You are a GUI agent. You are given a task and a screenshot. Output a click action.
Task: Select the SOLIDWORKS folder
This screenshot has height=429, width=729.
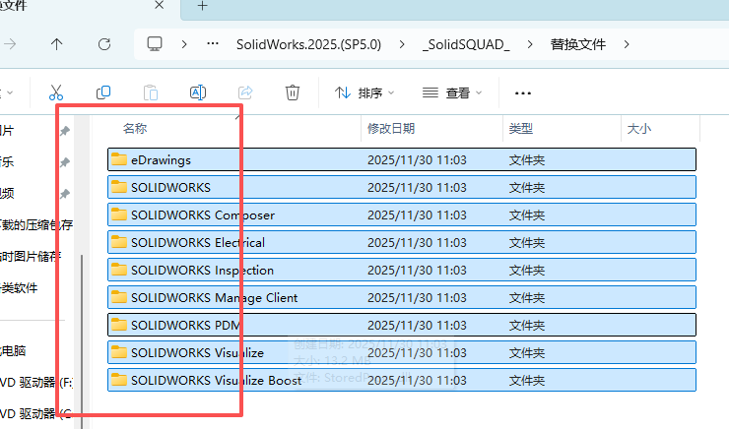[x=402, y=187]
